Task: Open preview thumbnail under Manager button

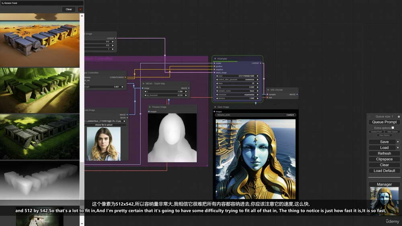Action: pyautogui.click(x=384, y=201)
